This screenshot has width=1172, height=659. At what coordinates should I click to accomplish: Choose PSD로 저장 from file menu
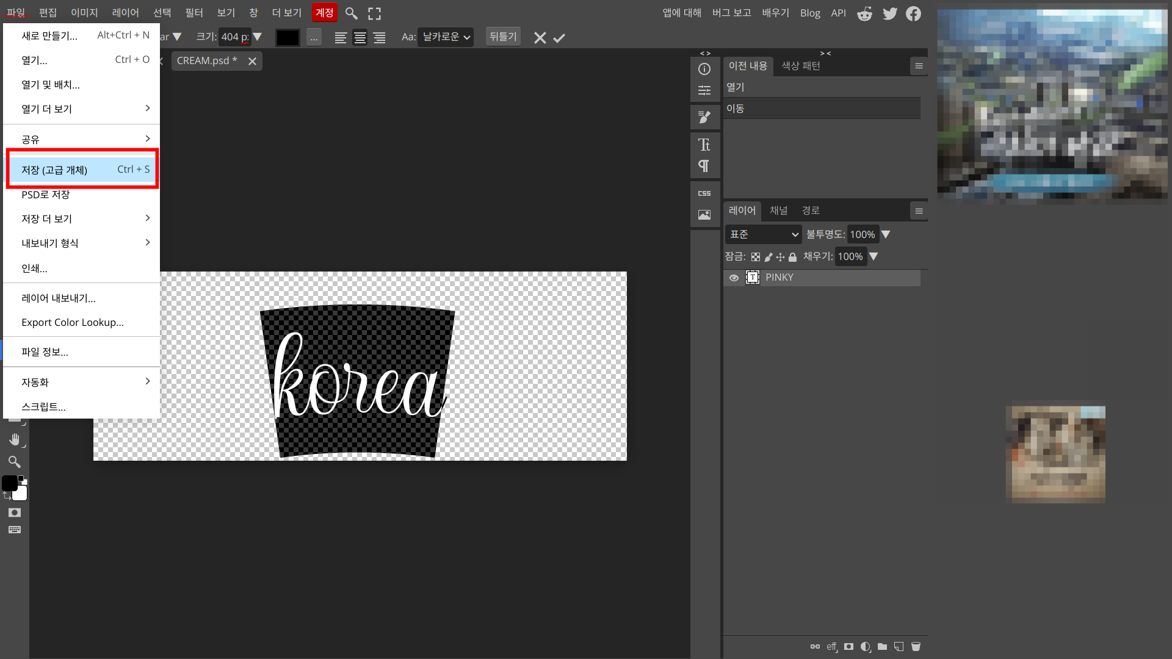[x=46, y=195]
